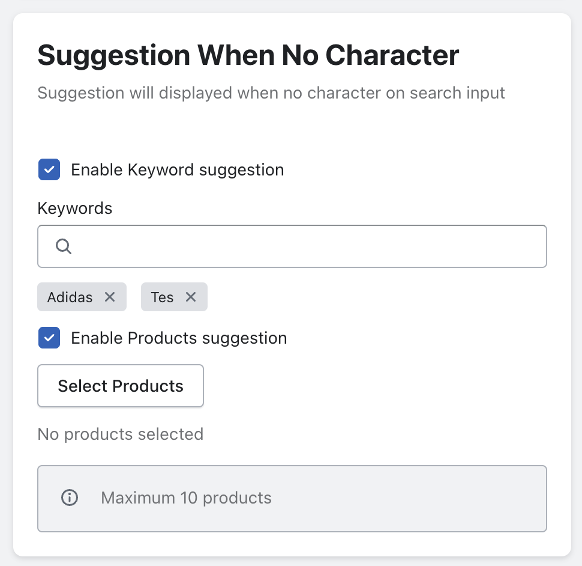582x566 pixels.
Task: Click the Keywords field label
Action: tap(75, 208)
